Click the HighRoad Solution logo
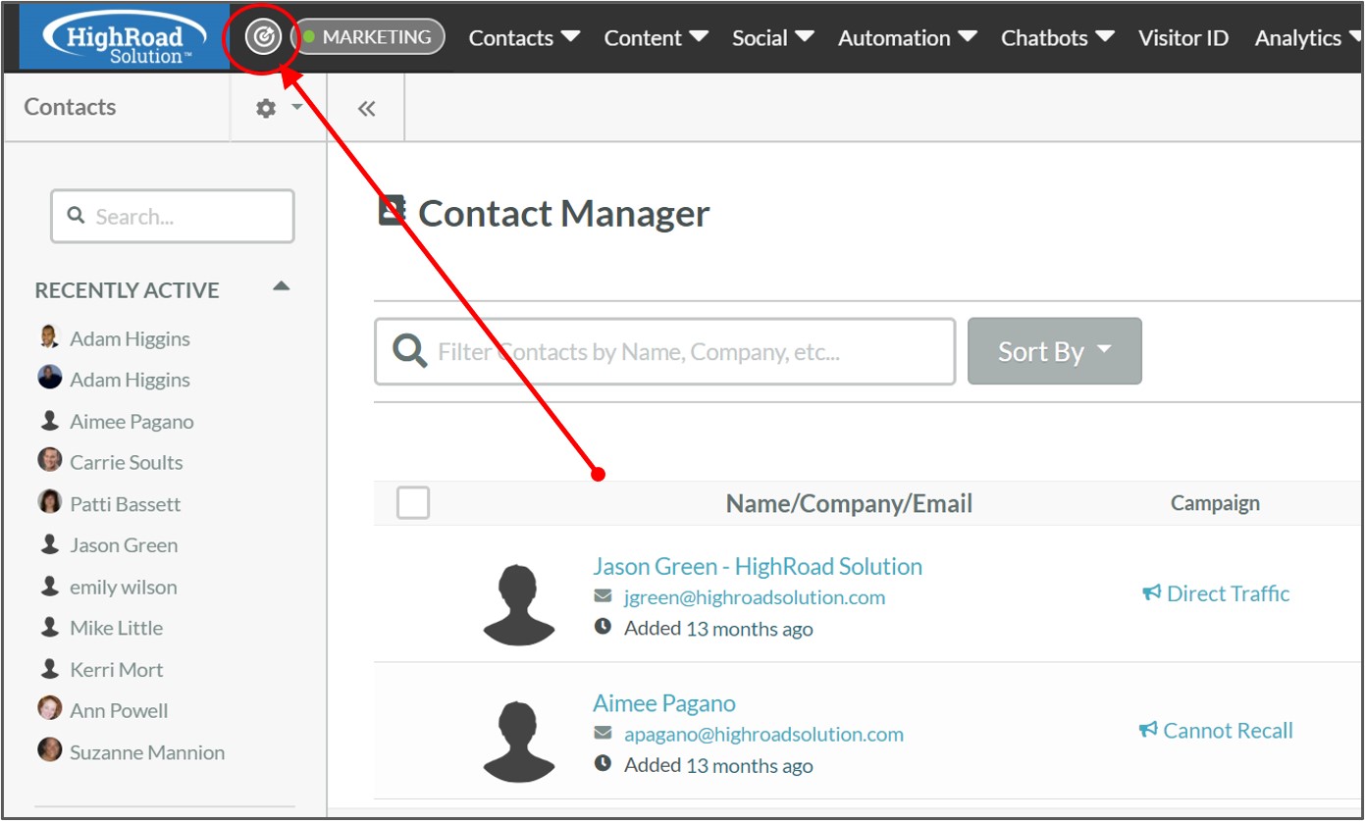The width and height of the screenshot is (1365, 821). coord(121,36)
